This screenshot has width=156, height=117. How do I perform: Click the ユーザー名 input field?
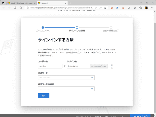(x=50, y=66)
